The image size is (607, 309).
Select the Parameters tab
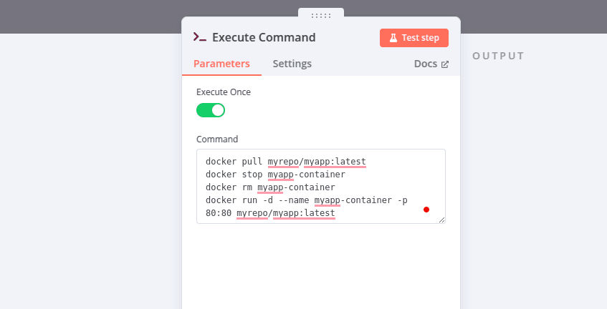pos(221,64)
